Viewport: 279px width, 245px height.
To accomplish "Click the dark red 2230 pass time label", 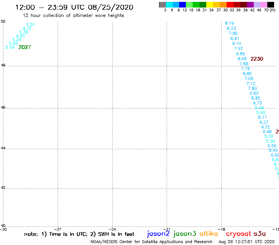I will coord(257,59).
